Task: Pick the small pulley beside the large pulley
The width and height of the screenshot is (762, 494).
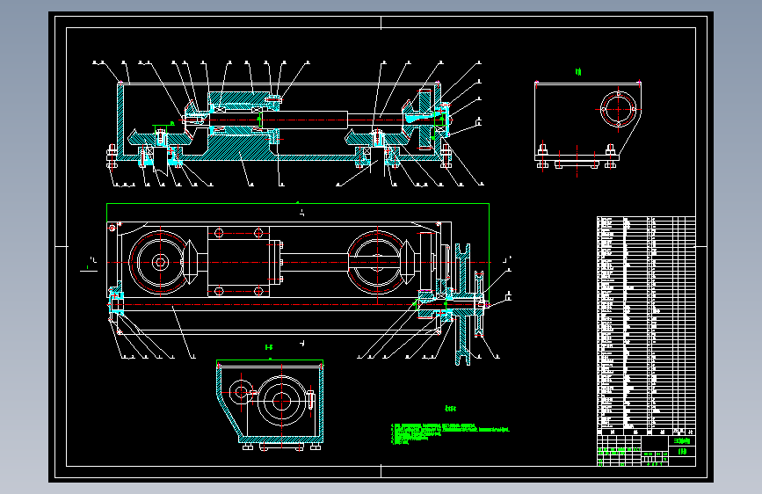Action: tap(479, 304)
